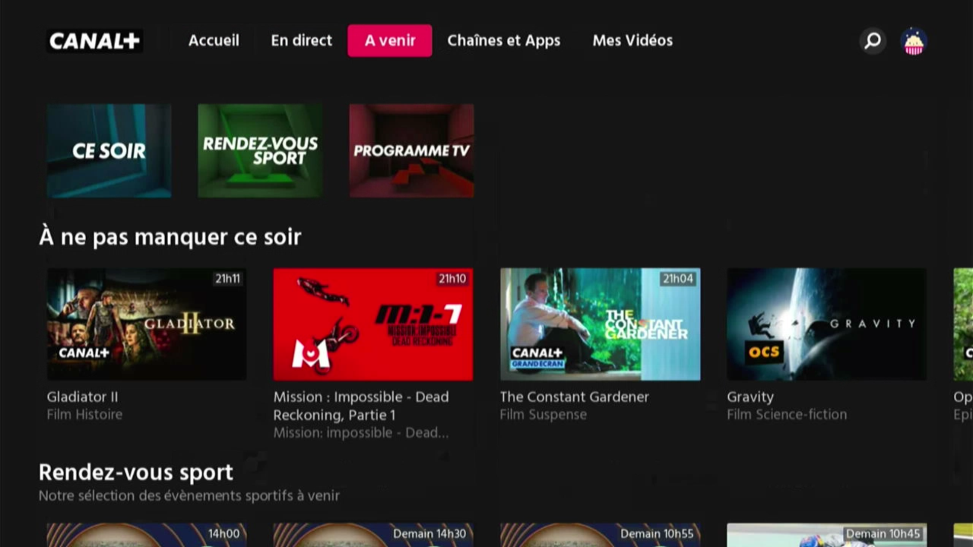Select the Gravity poster
The image size is (973, 547).
click(x=827, y=324)
